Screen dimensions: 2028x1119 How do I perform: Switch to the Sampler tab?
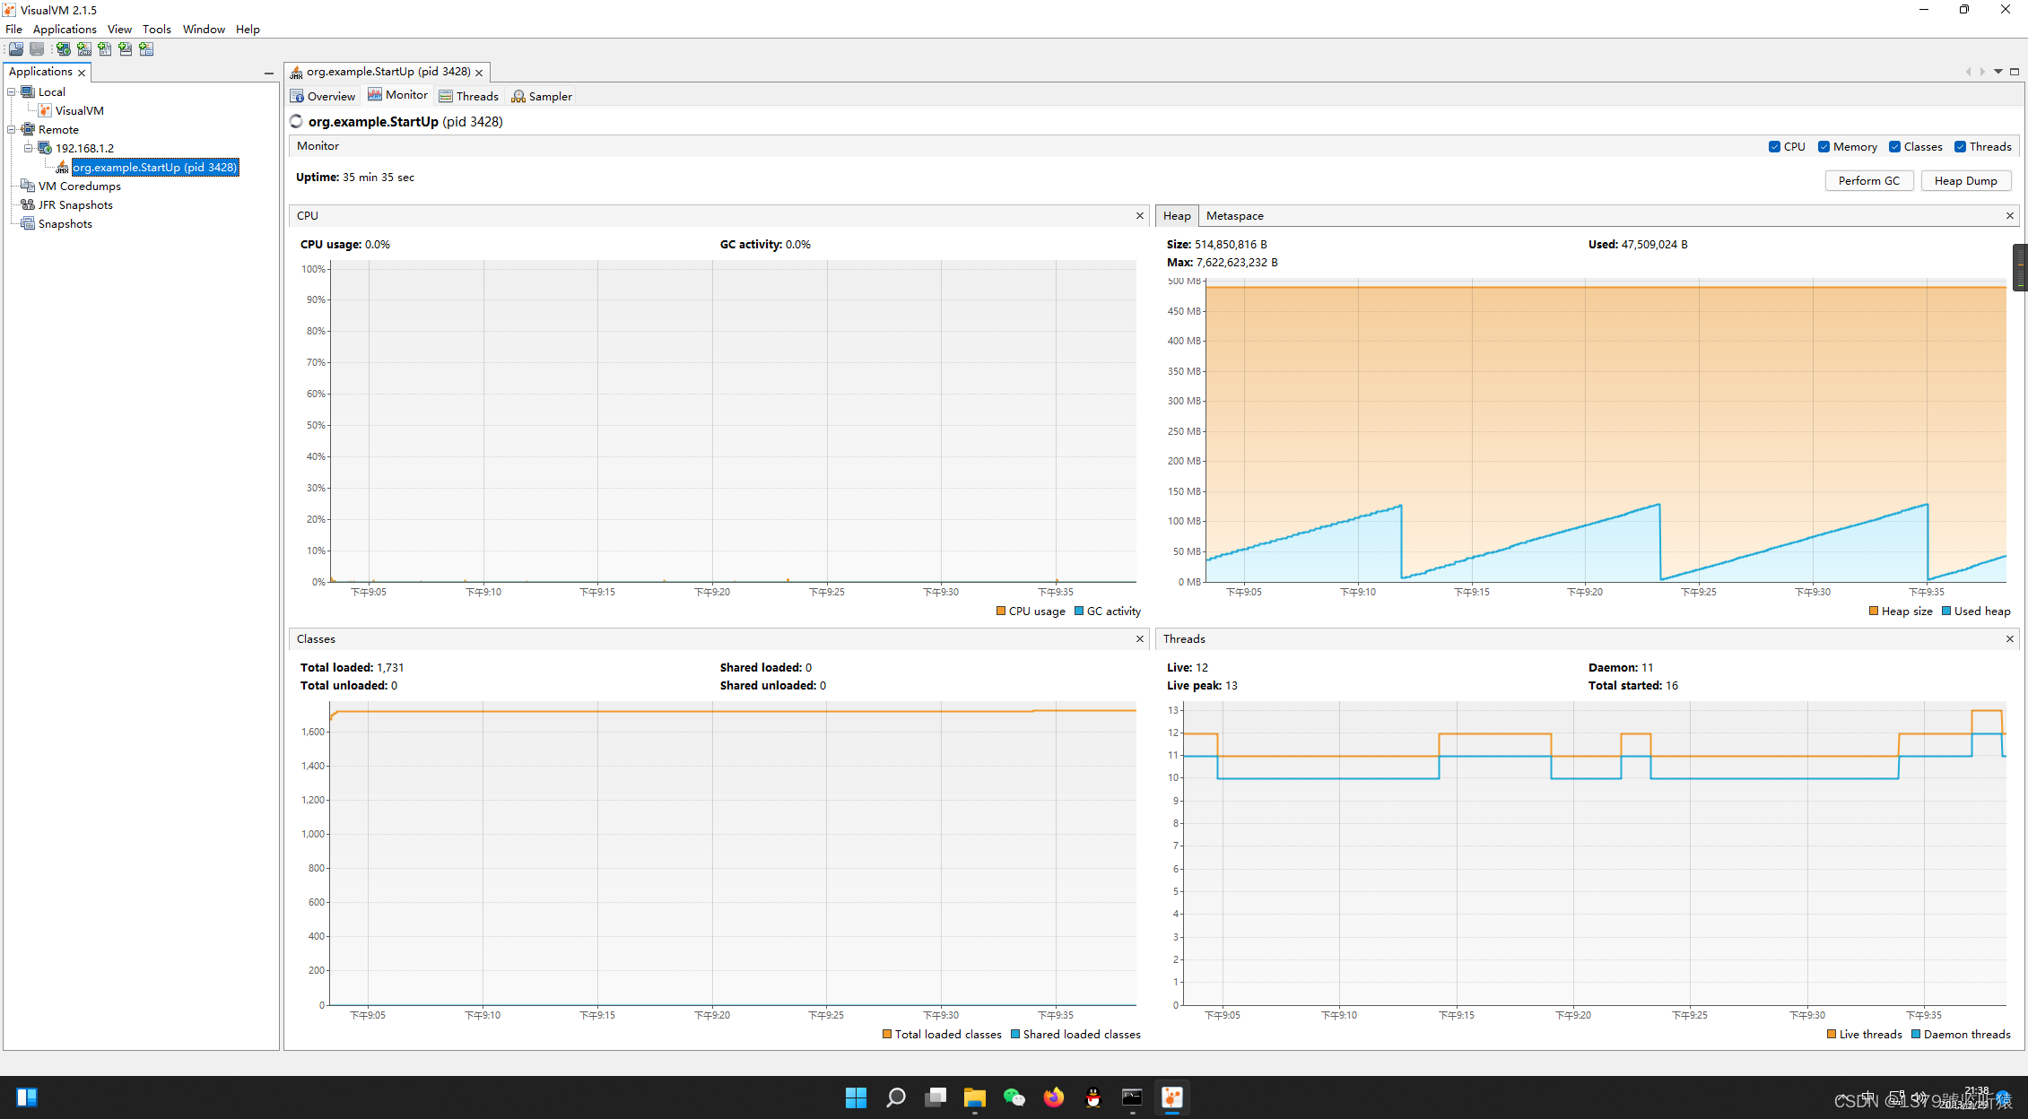pyautogui.click(x=542, y=96)
